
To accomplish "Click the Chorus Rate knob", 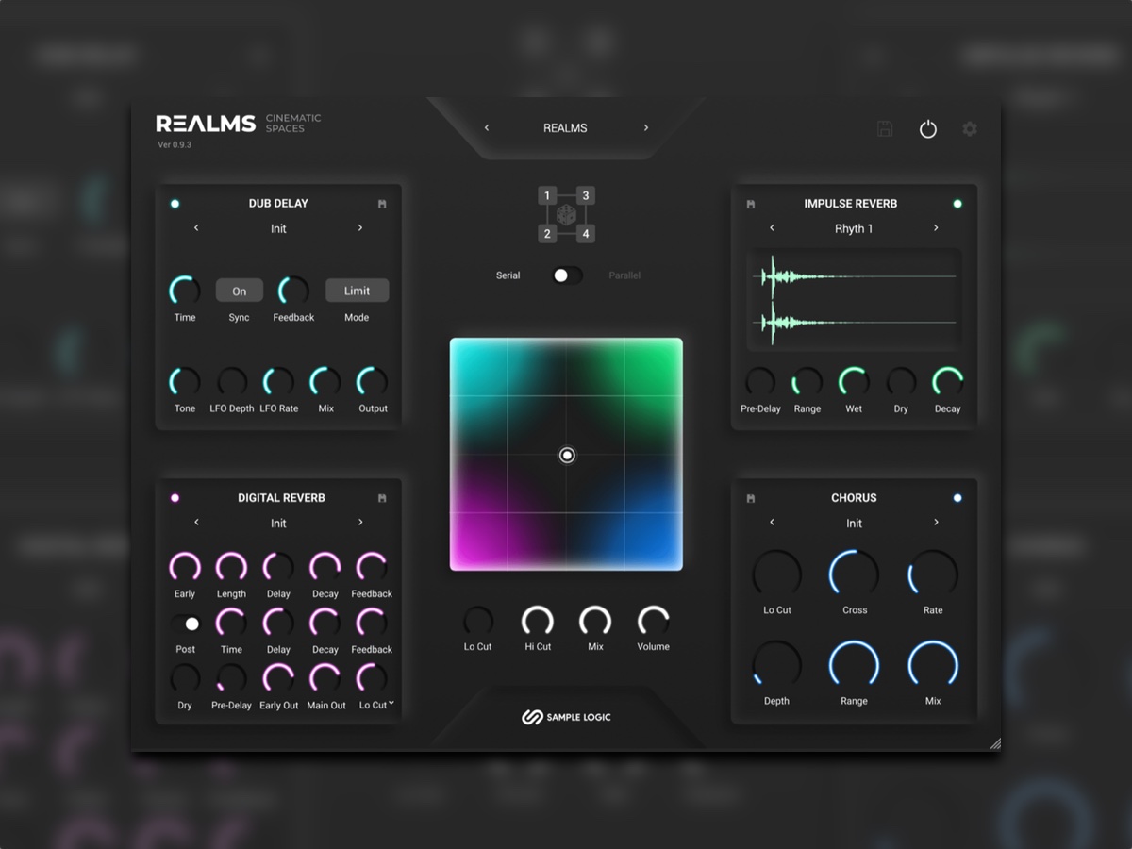I will [x=933, y=574].
